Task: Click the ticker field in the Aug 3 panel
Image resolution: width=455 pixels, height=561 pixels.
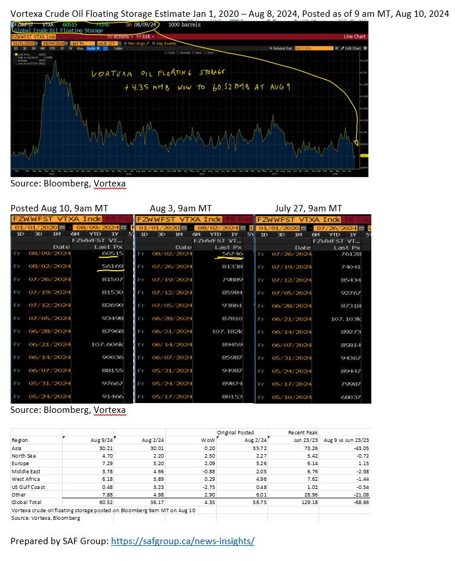Action: 179,220
